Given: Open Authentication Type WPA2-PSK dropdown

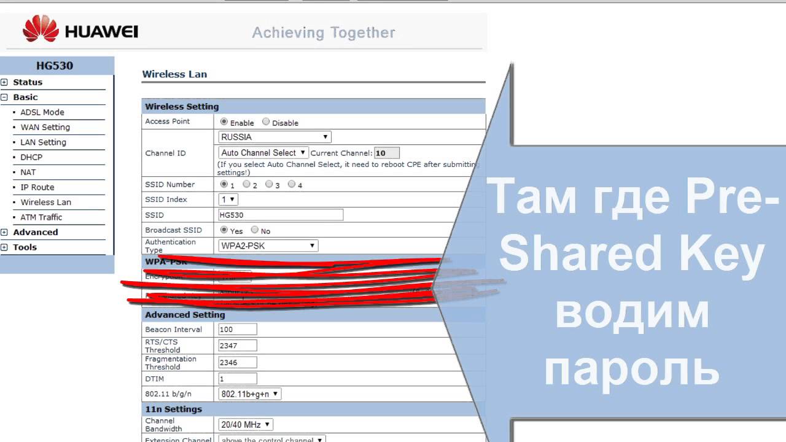Looking at the screenshot, I should click(268, 246).
